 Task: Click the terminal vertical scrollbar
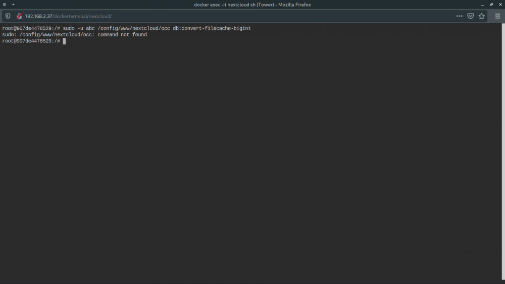(x=503, y=151)
